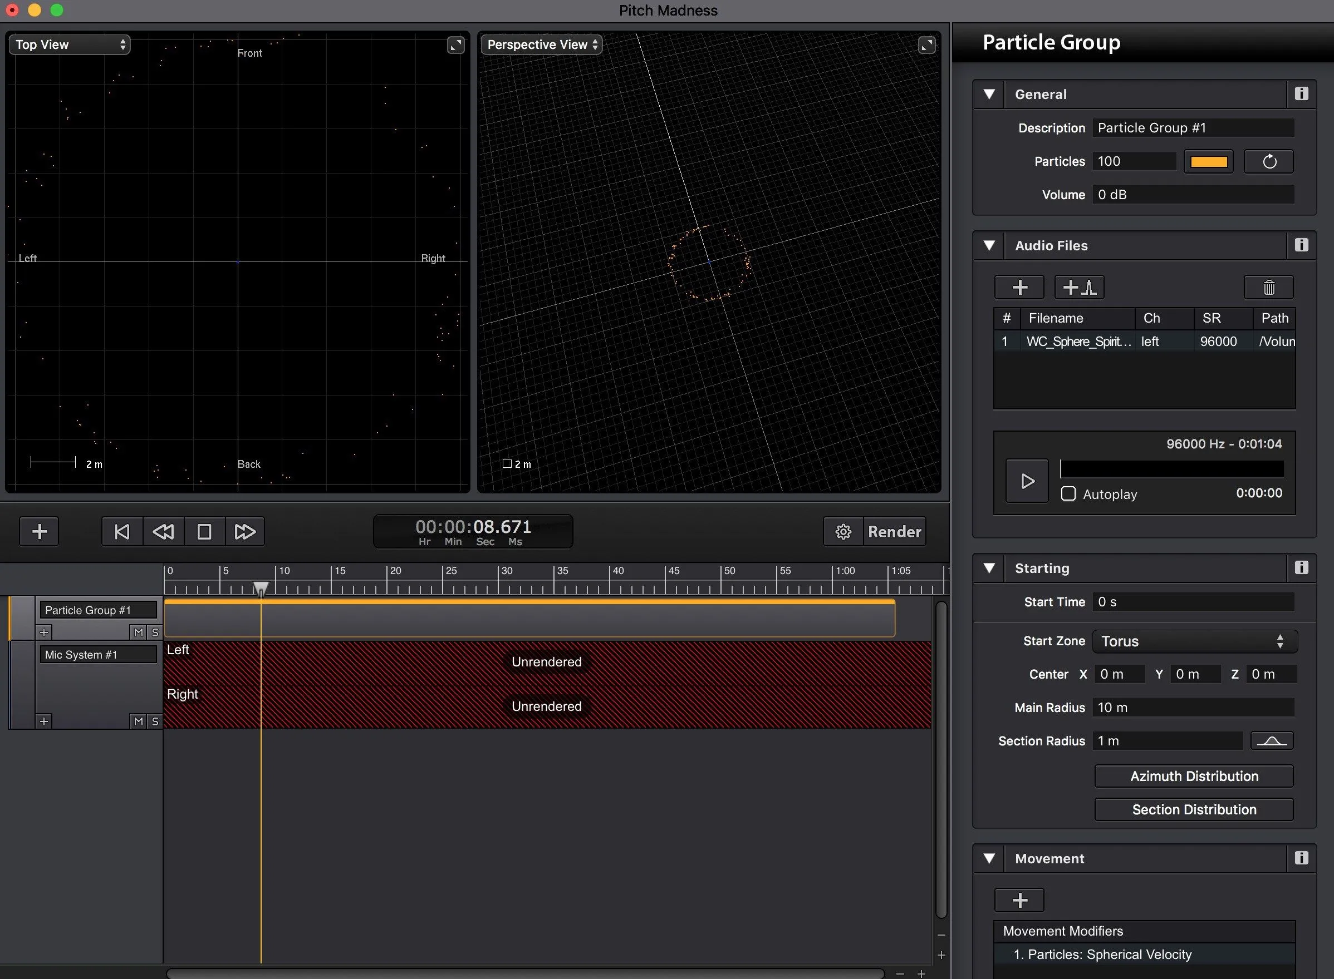Click add audio file with impulse icon
The image size is (1334, 979).
[x=1078, y=288]
